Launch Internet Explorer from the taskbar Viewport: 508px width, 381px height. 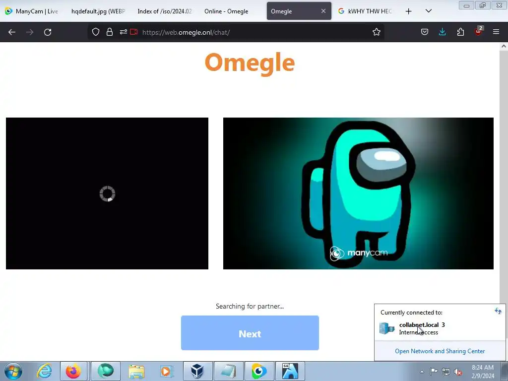[x=44, y=371]
